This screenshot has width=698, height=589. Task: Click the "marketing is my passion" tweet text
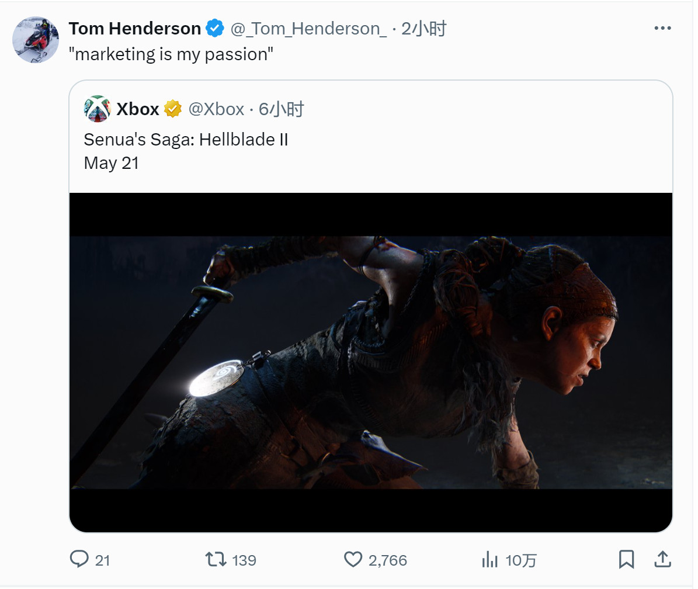point(171,54)
